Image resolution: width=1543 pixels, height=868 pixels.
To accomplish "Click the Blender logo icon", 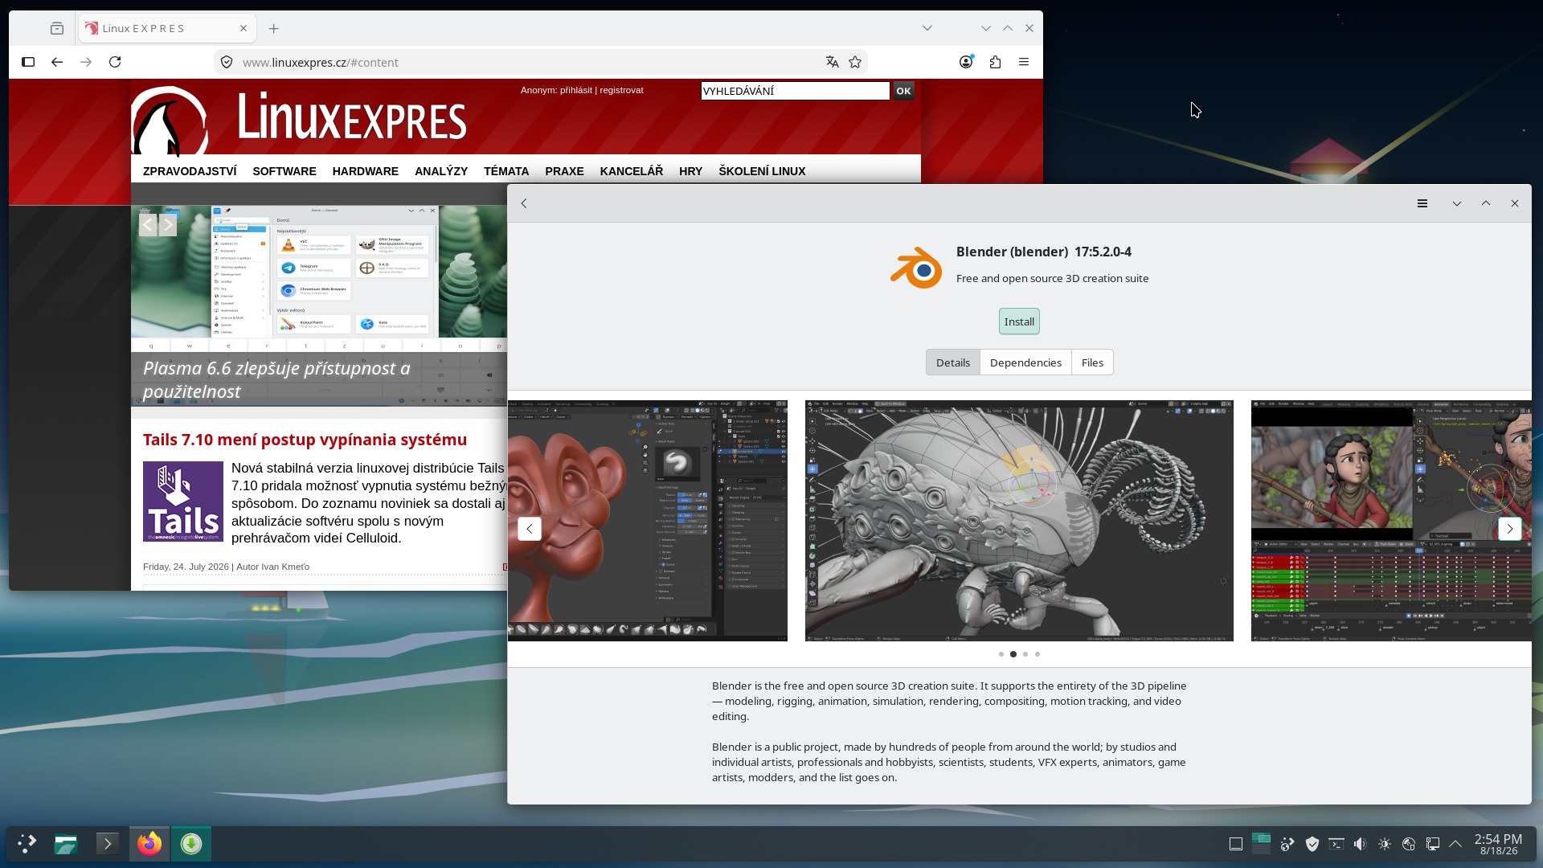I will (916, 268).
